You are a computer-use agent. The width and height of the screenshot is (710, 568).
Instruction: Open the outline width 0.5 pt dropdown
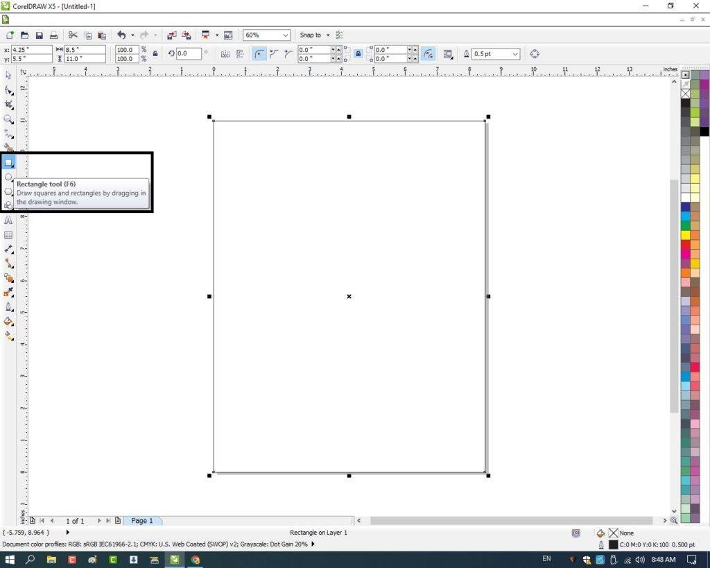coord(515,54)
